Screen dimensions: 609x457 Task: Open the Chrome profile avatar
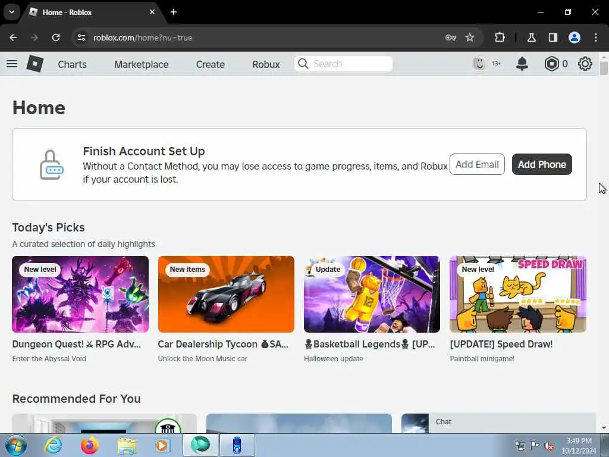click(575, 37)
